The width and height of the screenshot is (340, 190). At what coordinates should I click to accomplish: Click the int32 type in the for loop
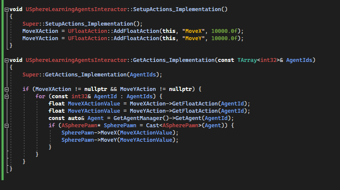(80, 96)
